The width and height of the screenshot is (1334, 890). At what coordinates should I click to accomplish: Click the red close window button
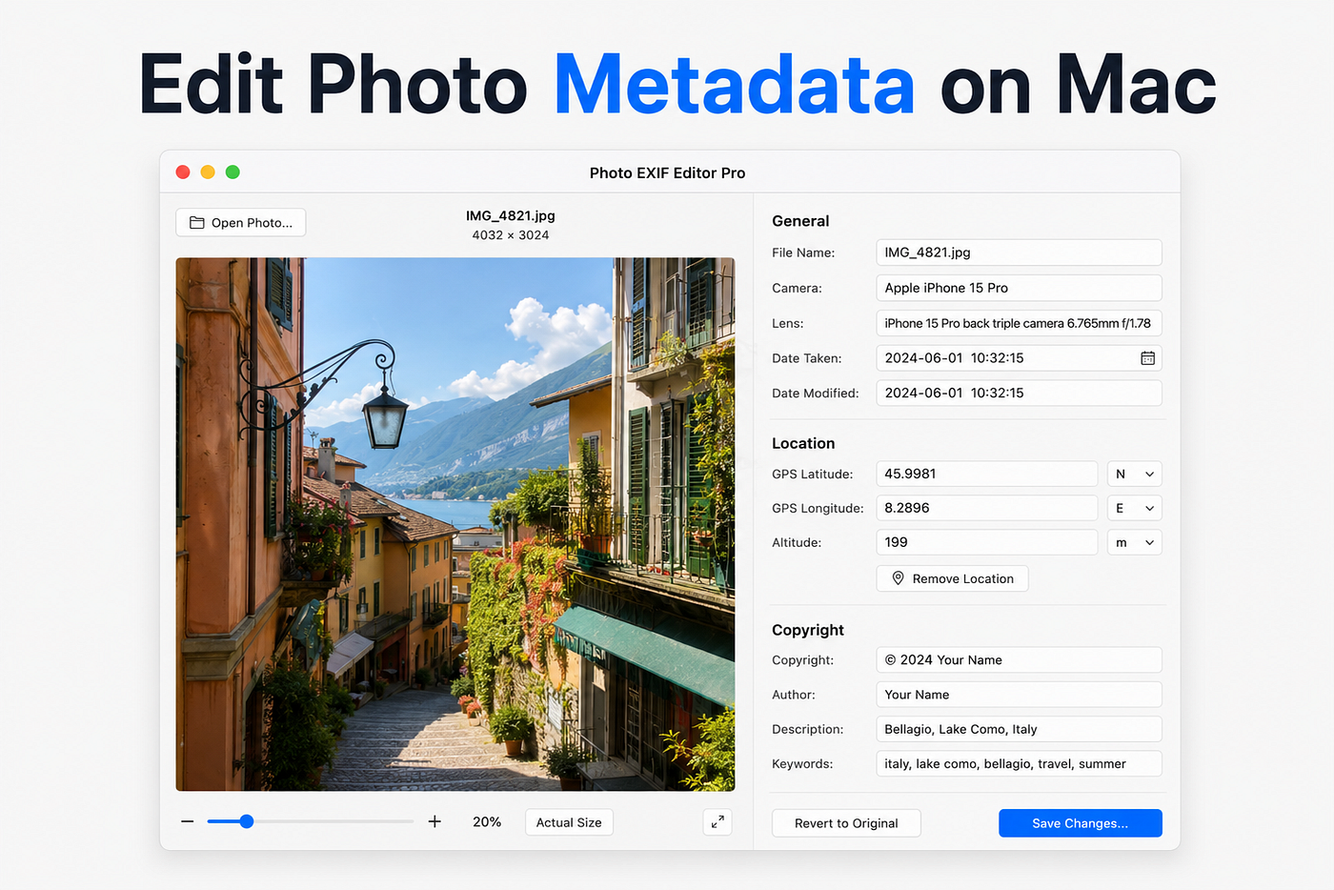pos(183,172)
